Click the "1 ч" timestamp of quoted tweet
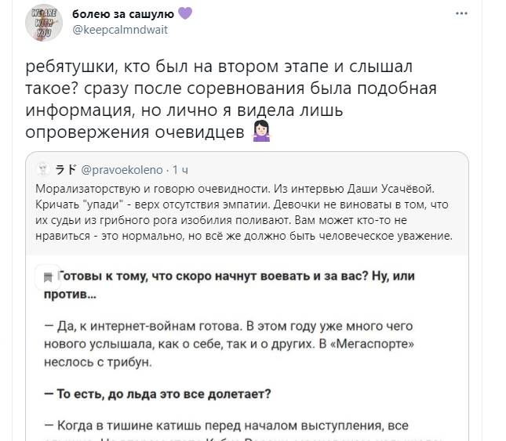 [x=180, y=169]
